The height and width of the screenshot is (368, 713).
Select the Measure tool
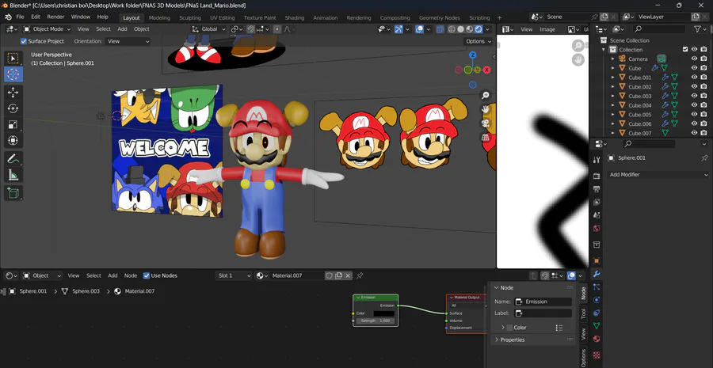pyautogui.click(x=13, y=175)
